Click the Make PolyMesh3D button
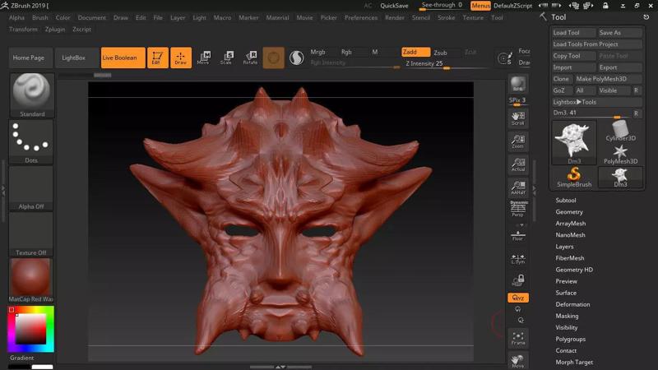The width and height of the screenshot is (658, 370). [601, 79]
